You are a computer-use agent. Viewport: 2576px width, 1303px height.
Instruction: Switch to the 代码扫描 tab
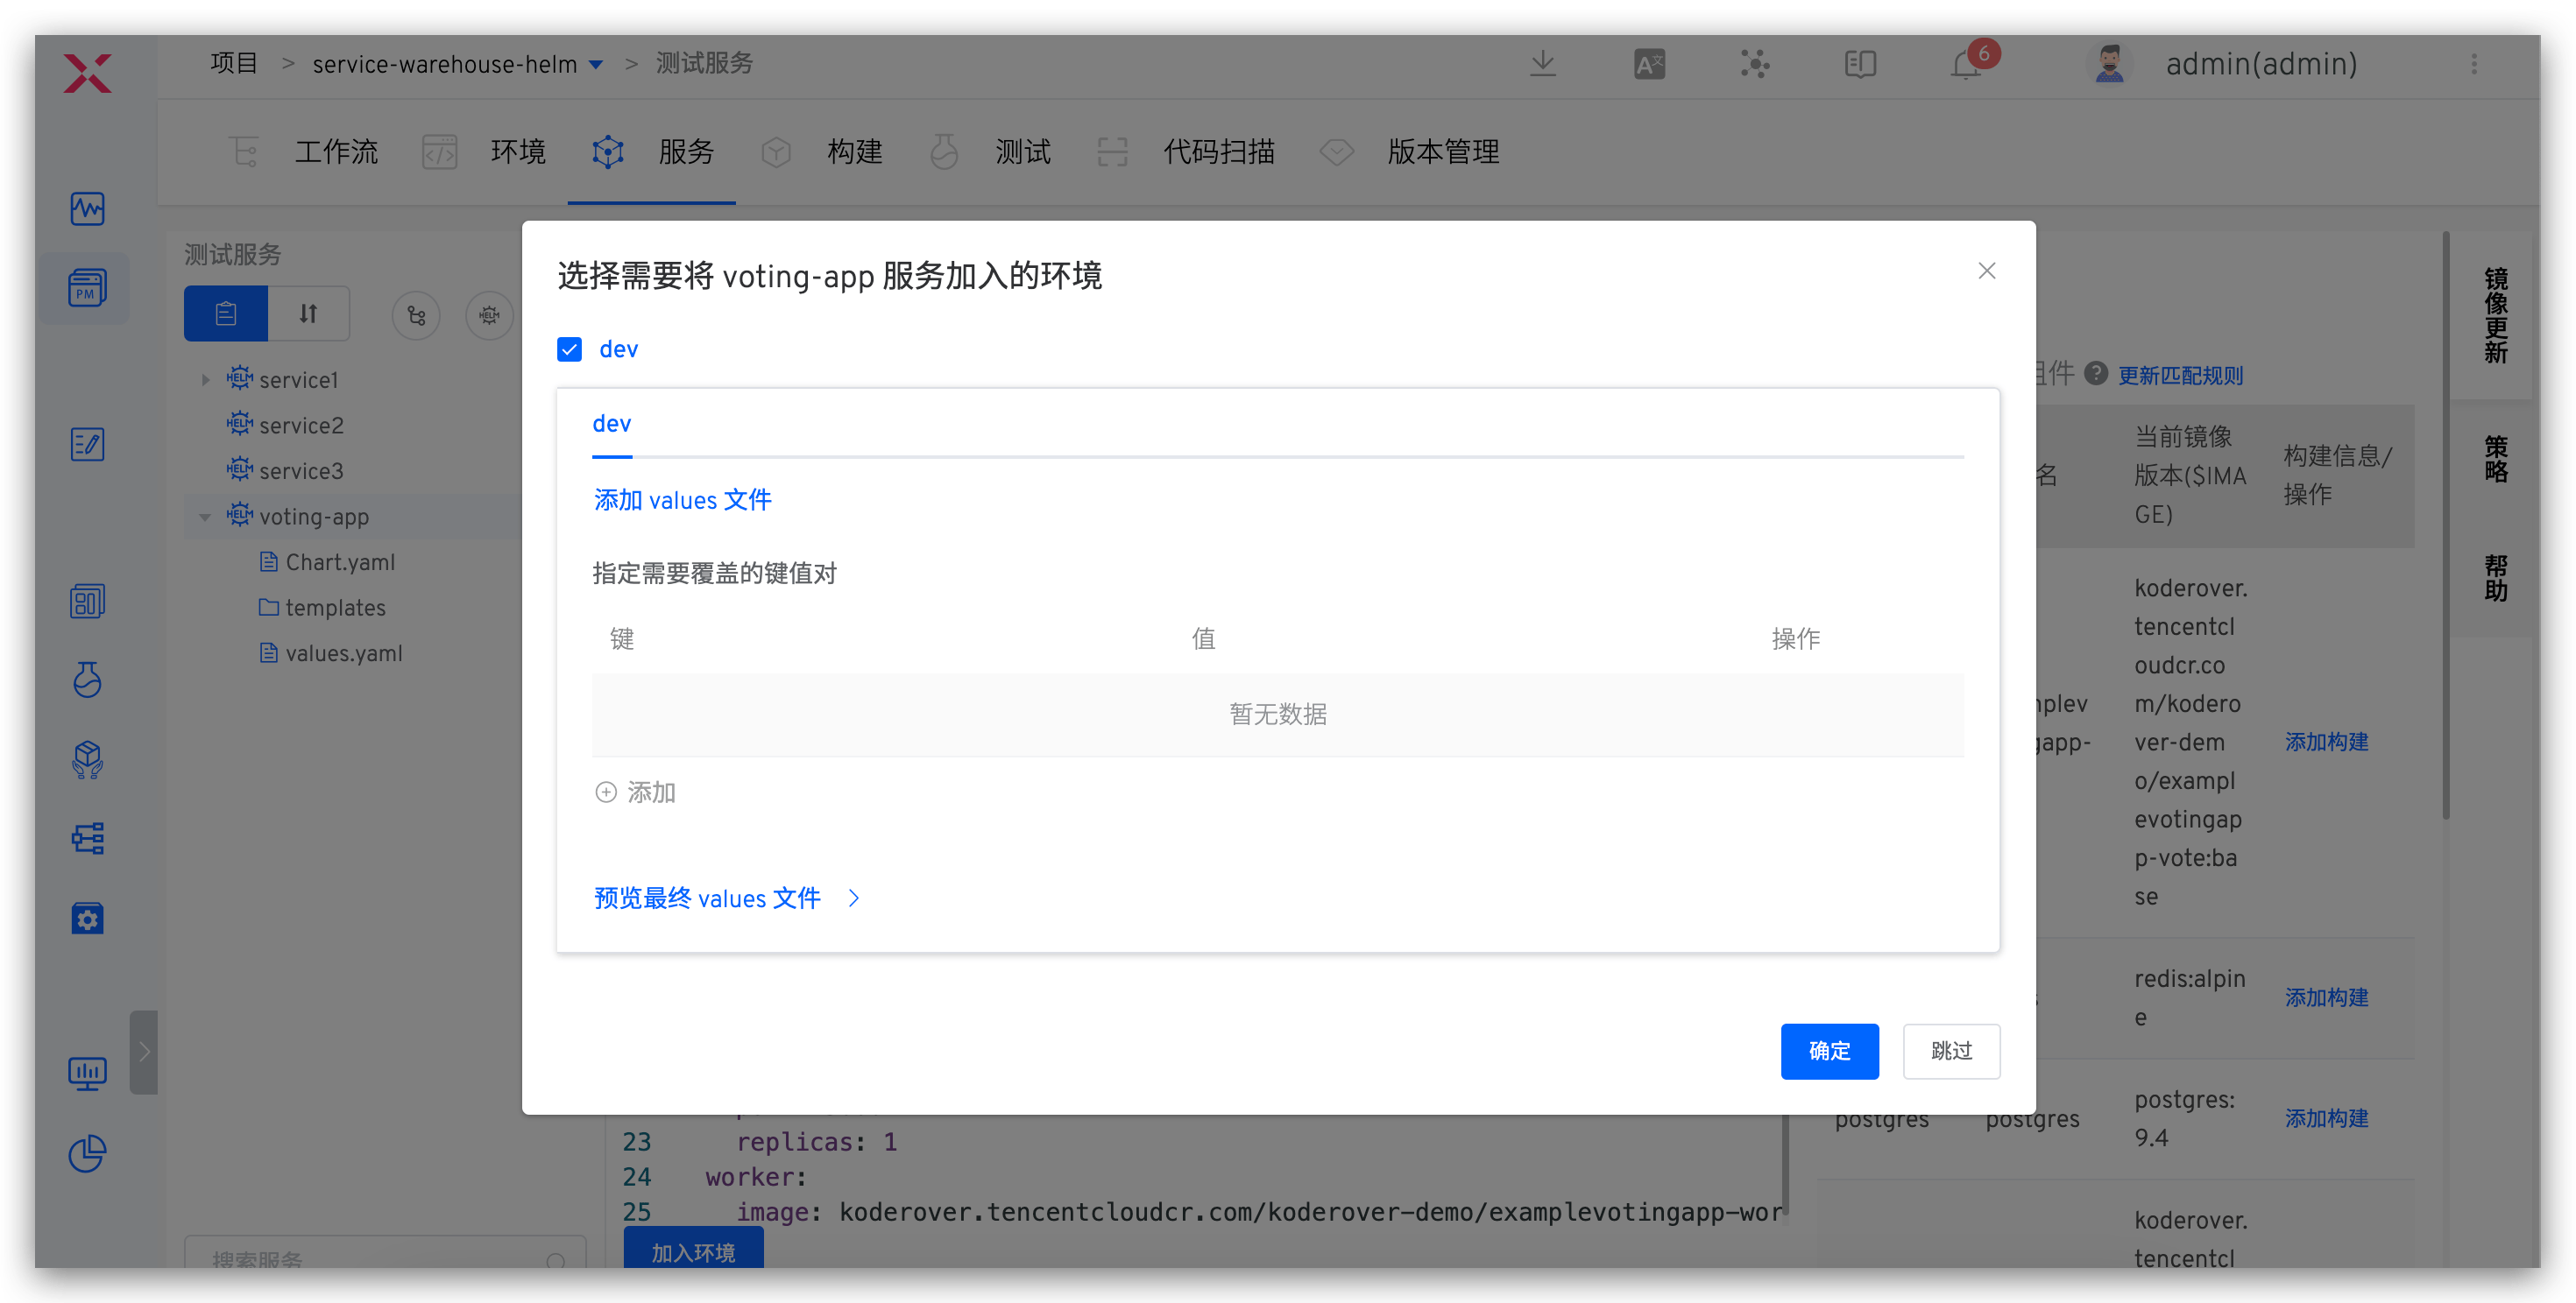click(1185, 153)
